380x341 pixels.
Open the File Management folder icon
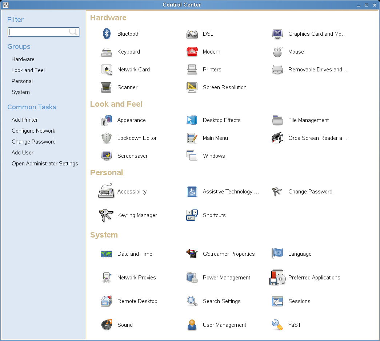[277, 120]
